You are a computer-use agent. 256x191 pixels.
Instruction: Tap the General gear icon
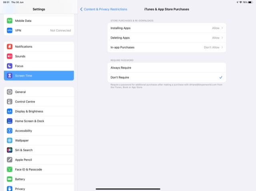[10, 92]
